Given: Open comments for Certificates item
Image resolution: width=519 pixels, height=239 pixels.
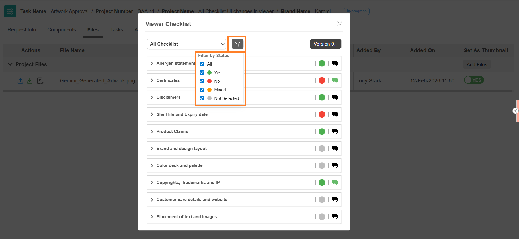Looking at the screenshot, I should [x=335, y=80].
